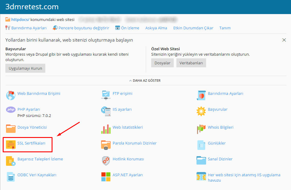Close the website setup suggestion panel
The height and width of the screenshot is (190, 291).
point(284,40)
